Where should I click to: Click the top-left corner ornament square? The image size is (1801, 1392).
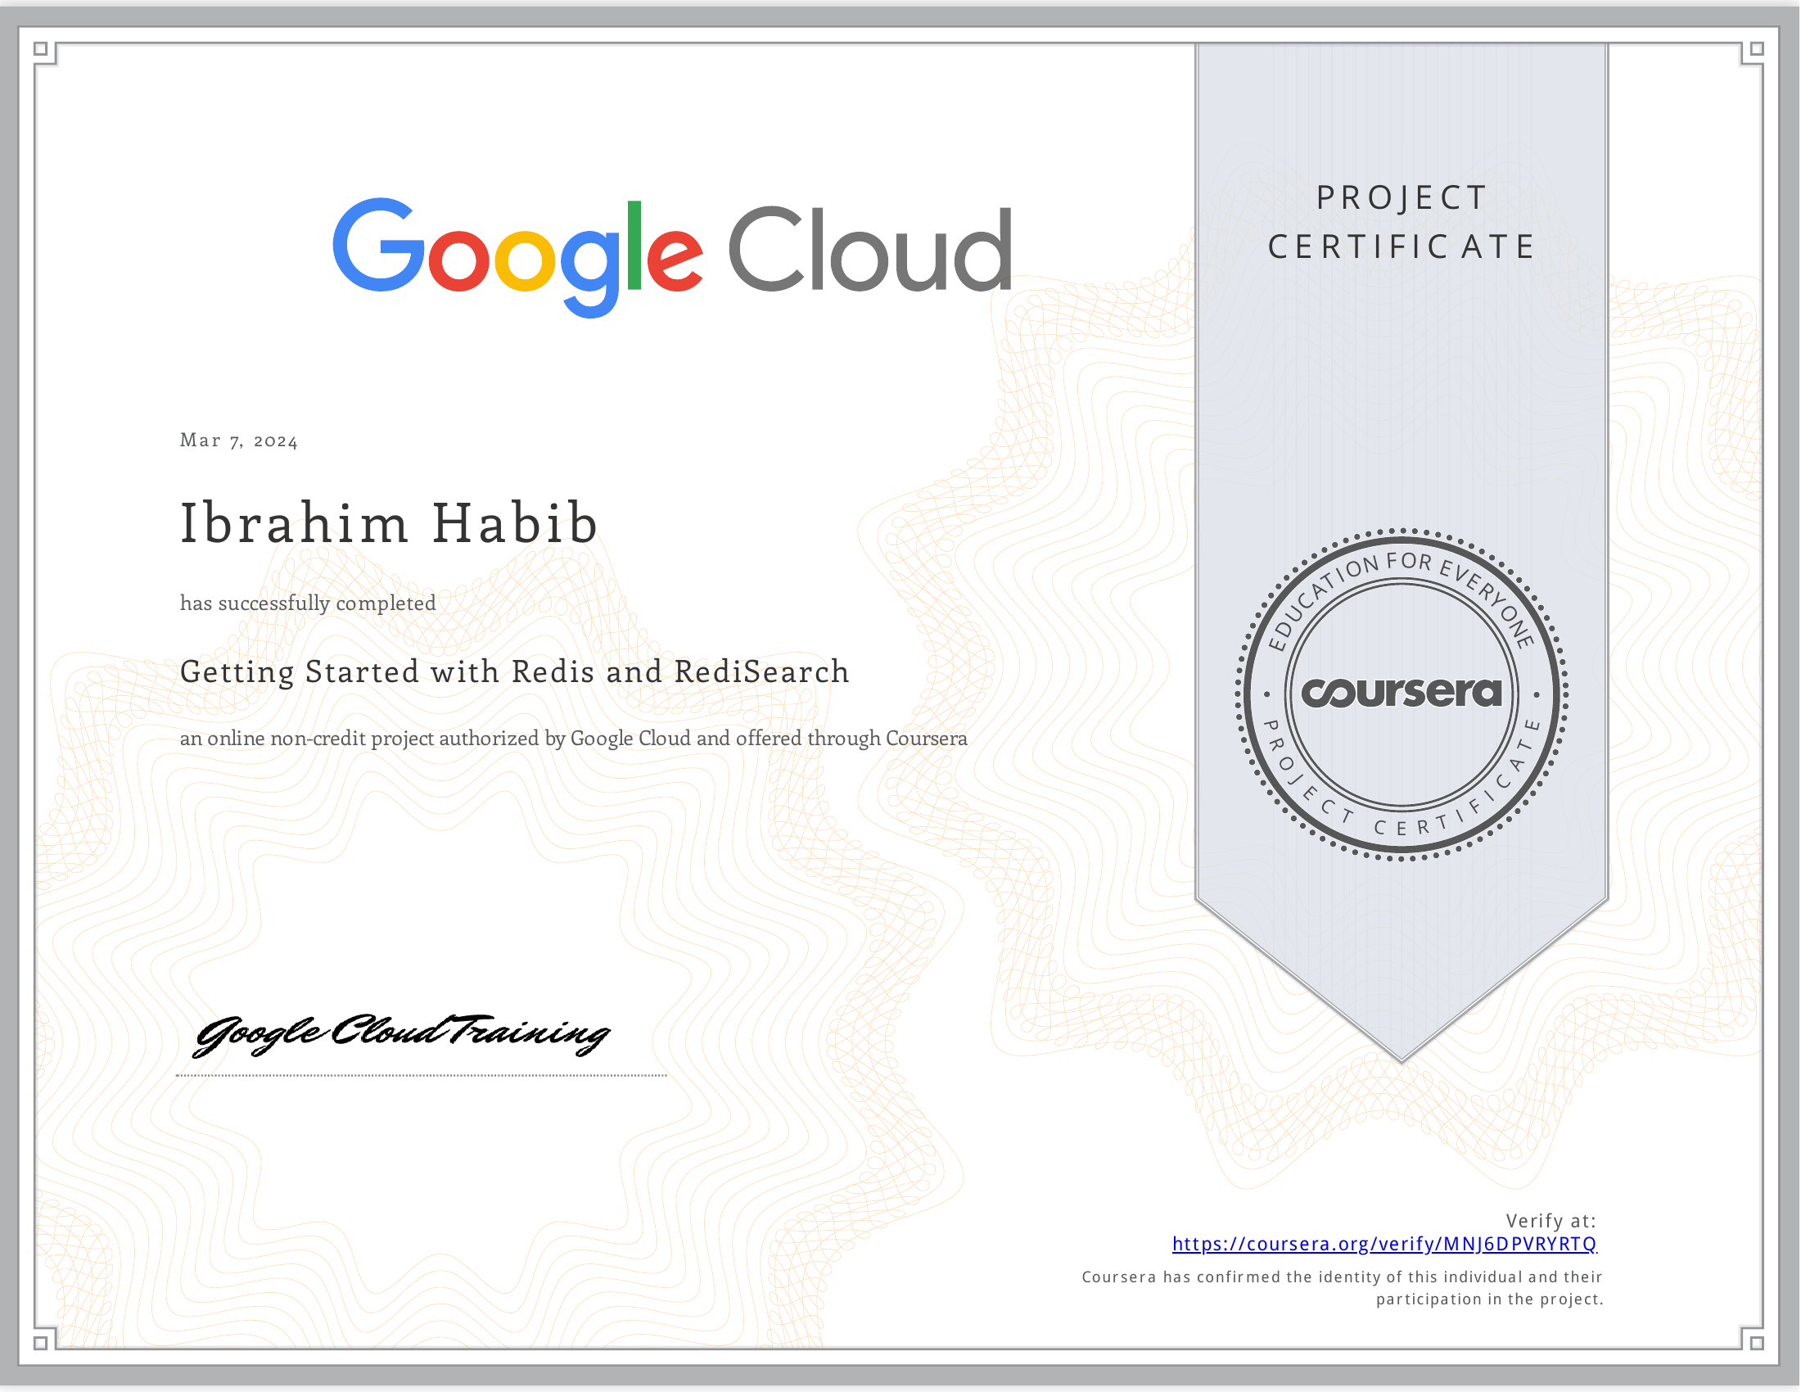point(40,48)
